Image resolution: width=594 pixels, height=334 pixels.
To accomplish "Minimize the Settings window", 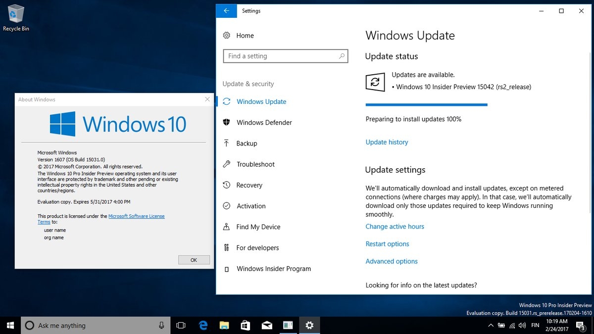I will click(541, 11).
